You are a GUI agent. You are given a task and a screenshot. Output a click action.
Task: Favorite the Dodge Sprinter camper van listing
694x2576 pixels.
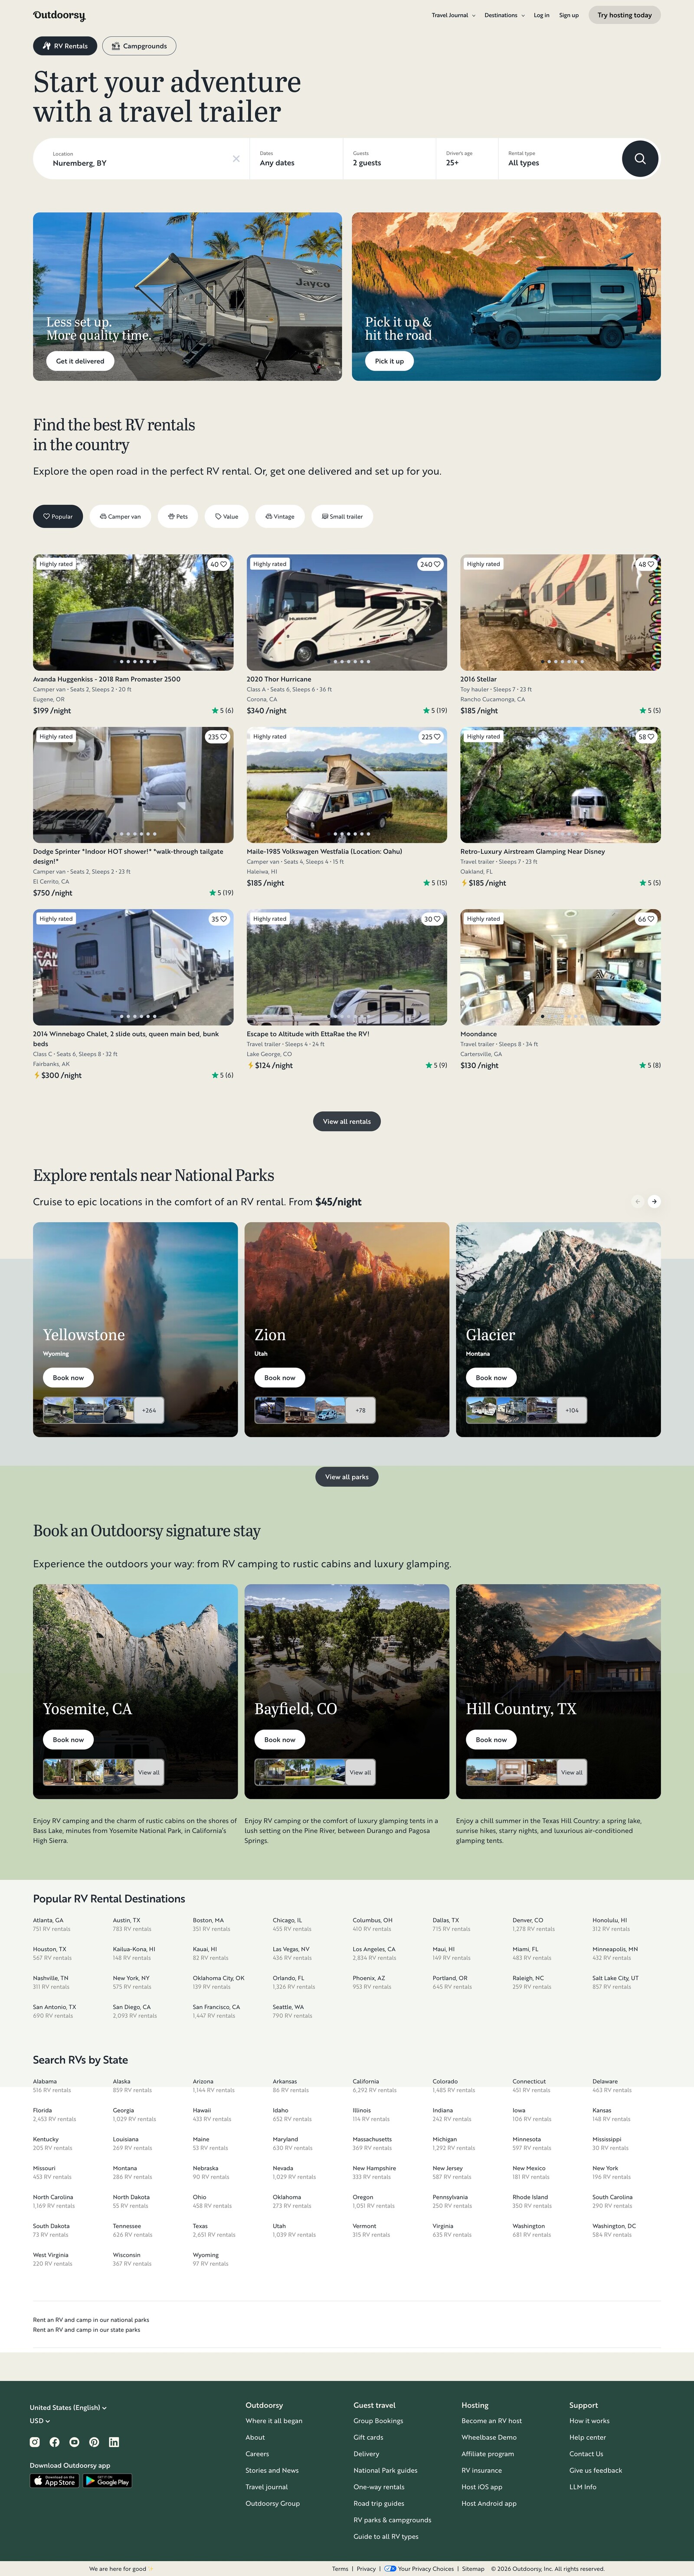[x=217, y=737]
